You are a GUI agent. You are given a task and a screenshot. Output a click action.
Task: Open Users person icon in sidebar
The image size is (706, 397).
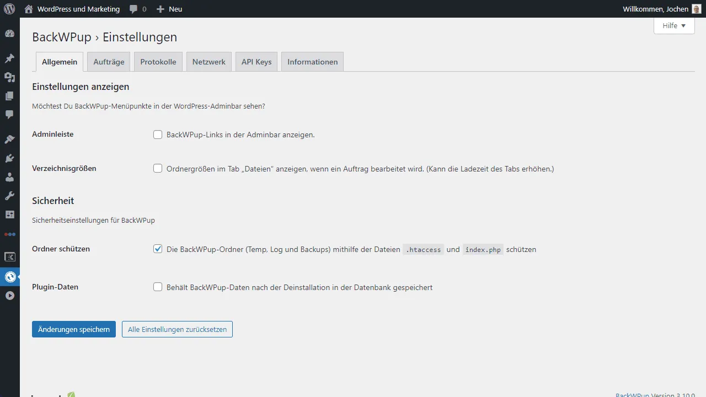click(x=9, y=177)
